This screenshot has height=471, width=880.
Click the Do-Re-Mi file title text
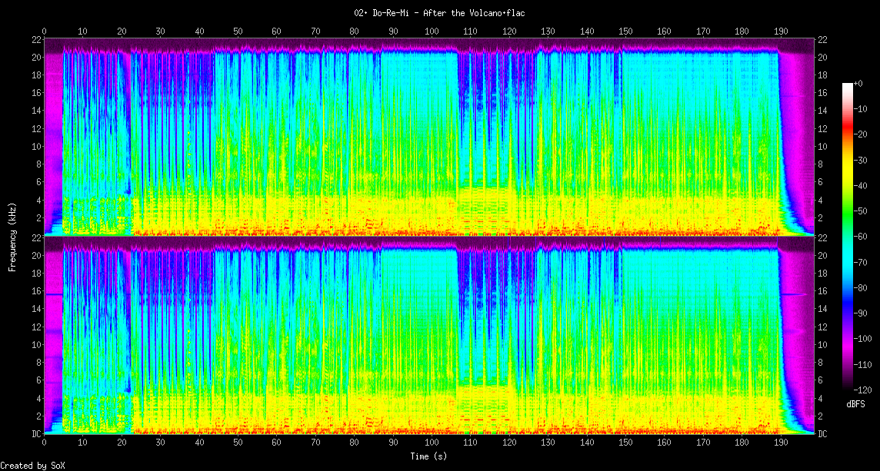coord(439,13)
